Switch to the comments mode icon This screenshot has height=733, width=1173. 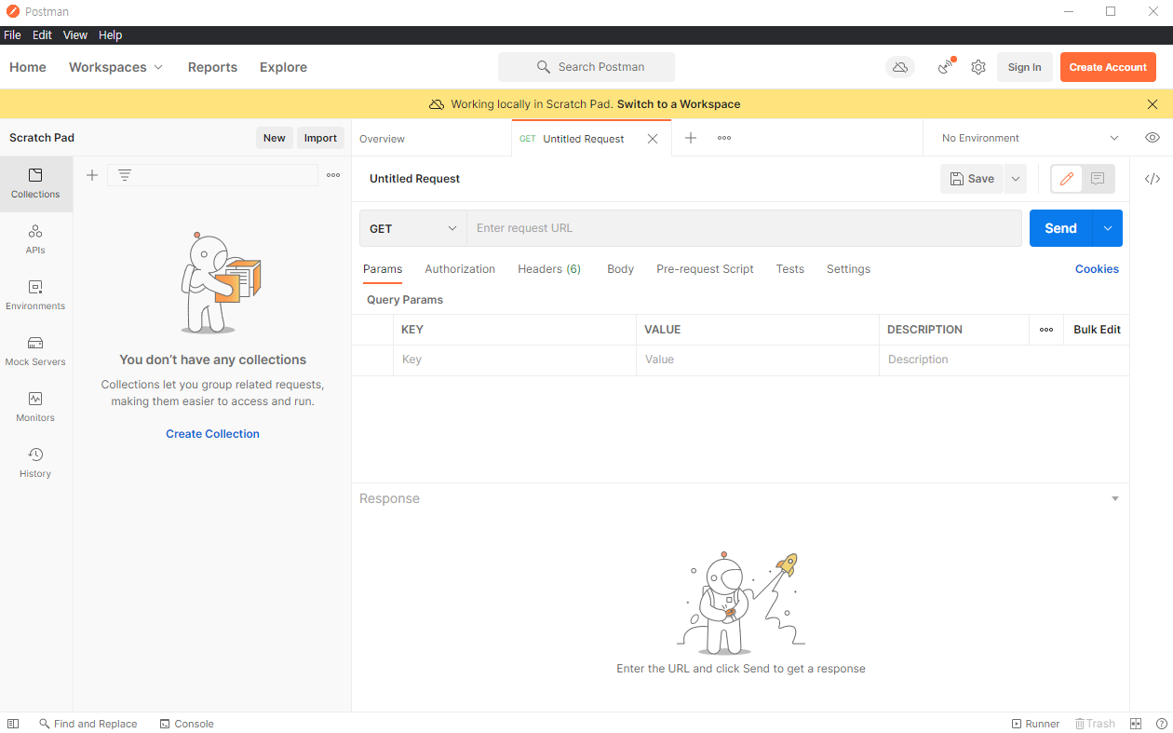[x=1098, y=179]
